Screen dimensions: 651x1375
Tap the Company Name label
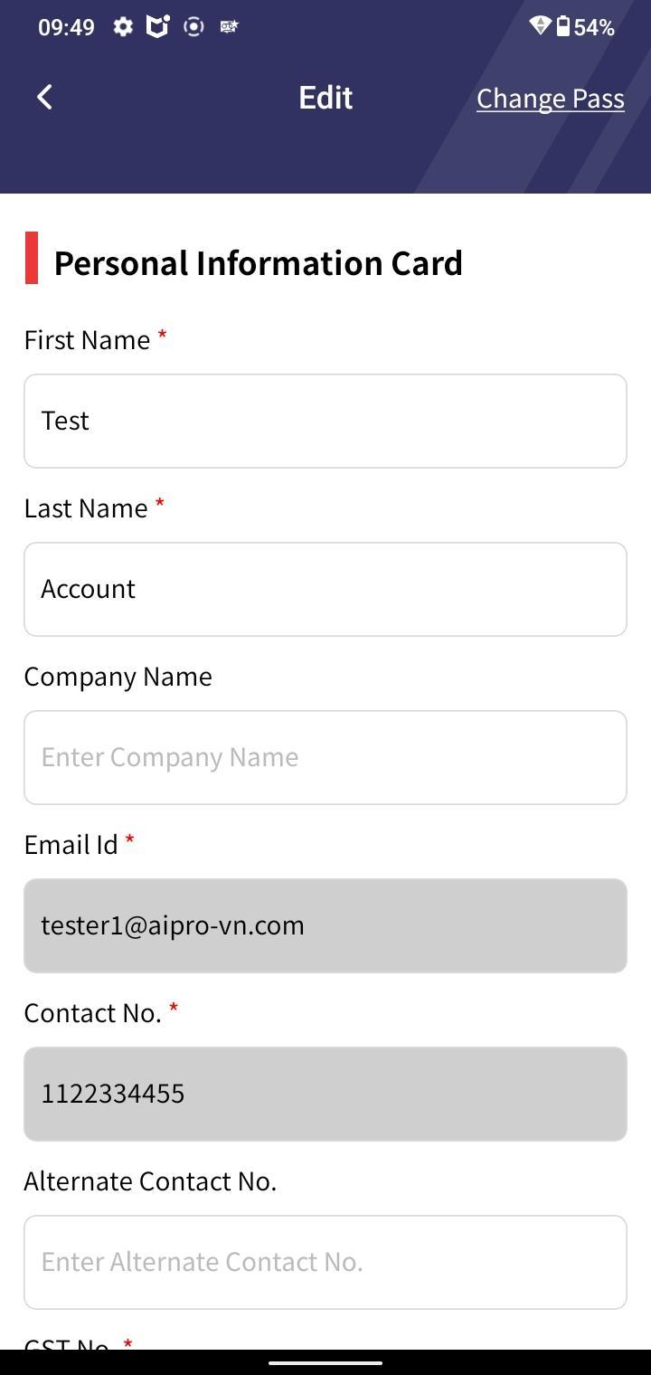pos(118,677)
